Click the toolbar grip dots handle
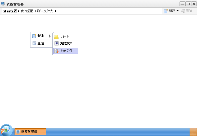 point(1,11)
